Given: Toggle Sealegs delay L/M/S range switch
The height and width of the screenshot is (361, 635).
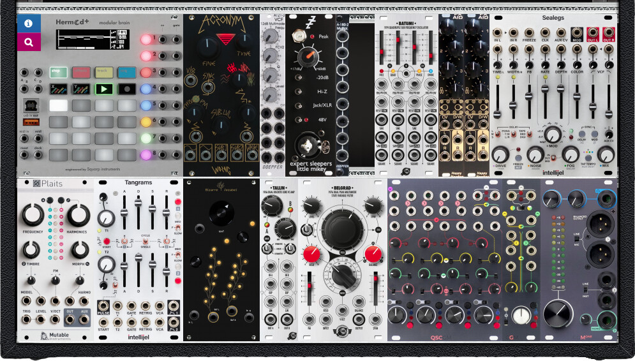Looking at the screenshot, I should pyautogui.click(x=498, y=135).
